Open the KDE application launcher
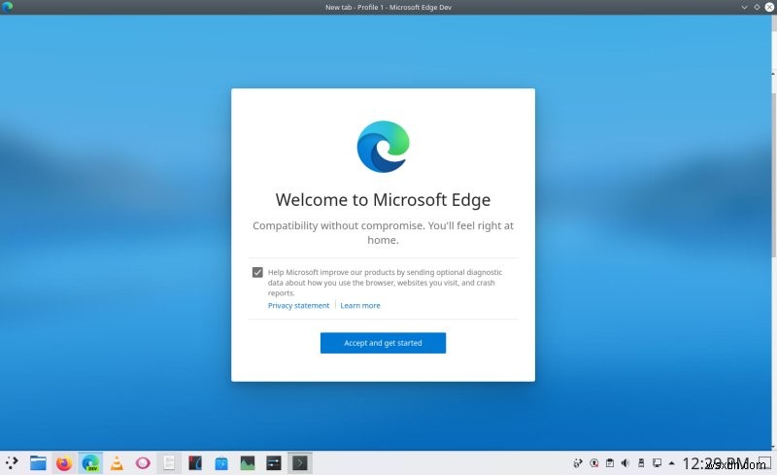This screenshot has height=475, width=777. click(x=12, y=463)
